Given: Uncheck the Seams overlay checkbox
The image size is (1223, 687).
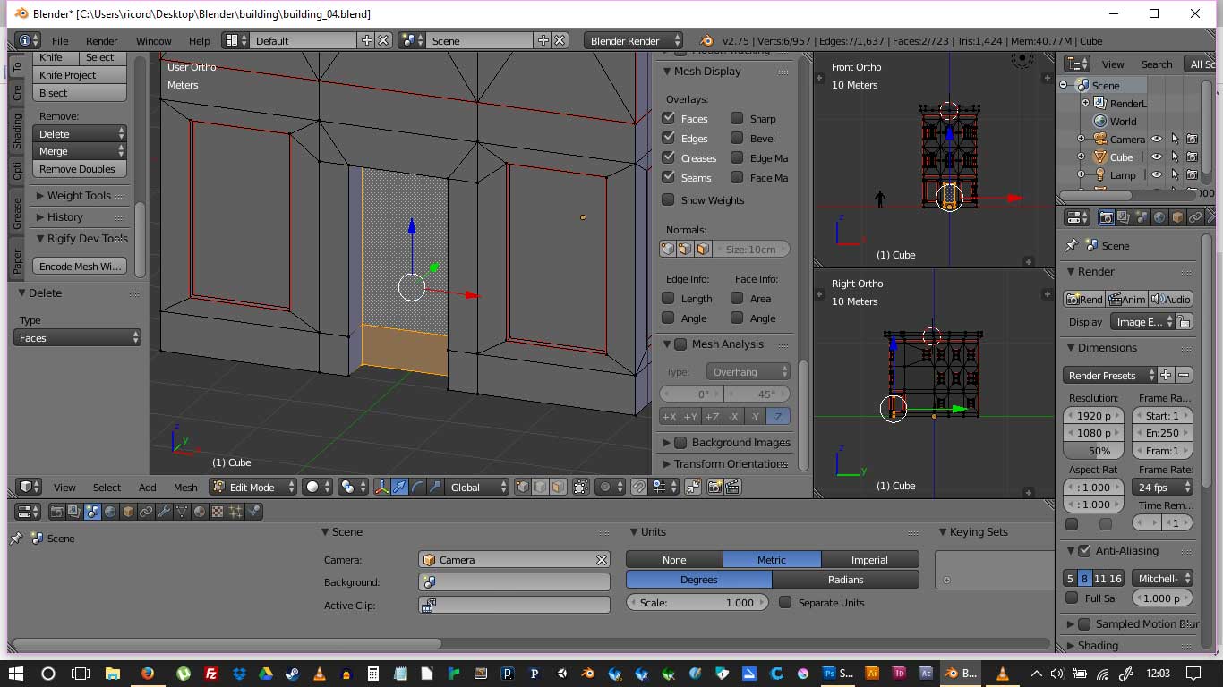Looking at the screenshot, I should click(x=668, y=177).
